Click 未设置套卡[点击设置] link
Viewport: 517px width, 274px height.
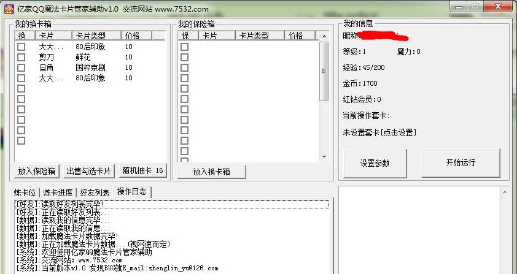pyautogui.click(x=379, y=133)
